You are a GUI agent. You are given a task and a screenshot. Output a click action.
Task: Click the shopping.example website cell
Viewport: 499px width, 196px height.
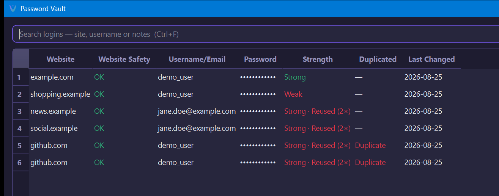tap(60, 94)
